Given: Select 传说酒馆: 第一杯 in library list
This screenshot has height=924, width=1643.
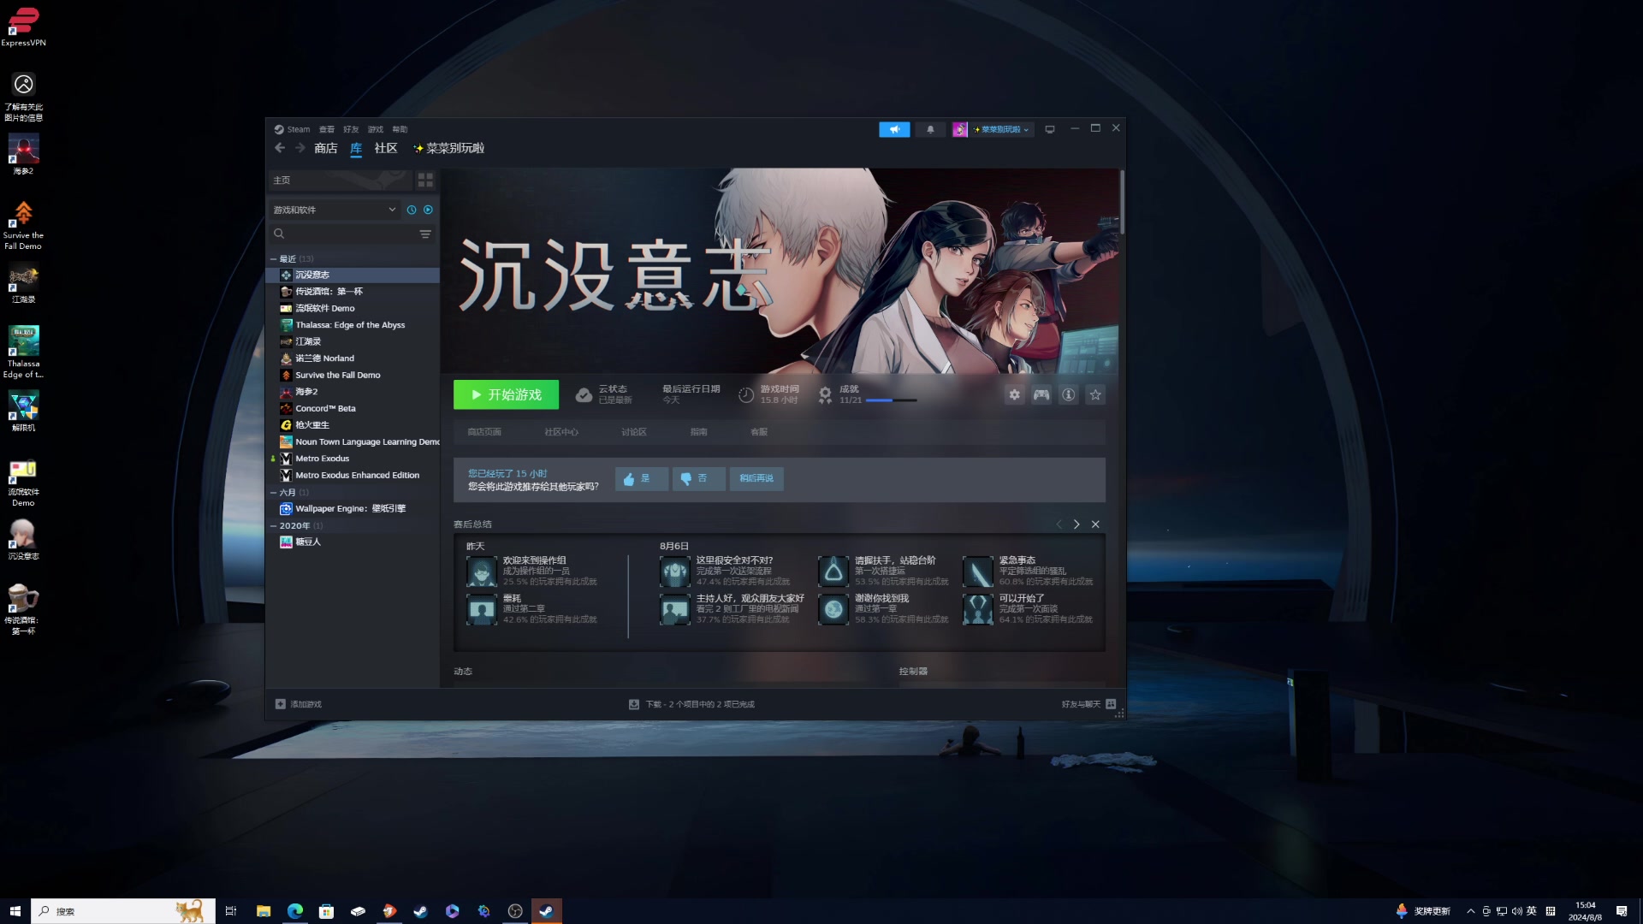Looking at the screenshot, I should (x=354, y=292).
